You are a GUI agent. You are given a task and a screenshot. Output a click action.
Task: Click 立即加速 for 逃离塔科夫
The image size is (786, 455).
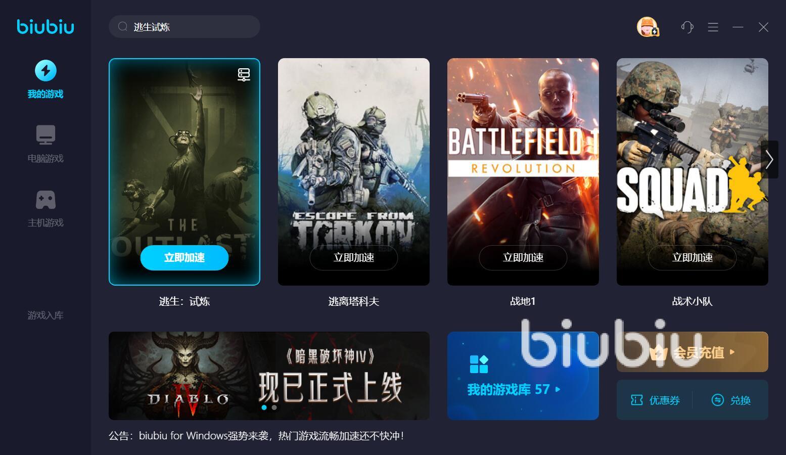pyautogui.click(x=354, y=258)
